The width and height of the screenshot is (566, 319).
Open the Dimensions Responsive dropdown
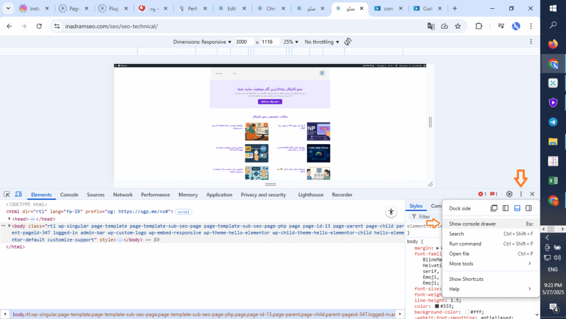tap(202, 42)
